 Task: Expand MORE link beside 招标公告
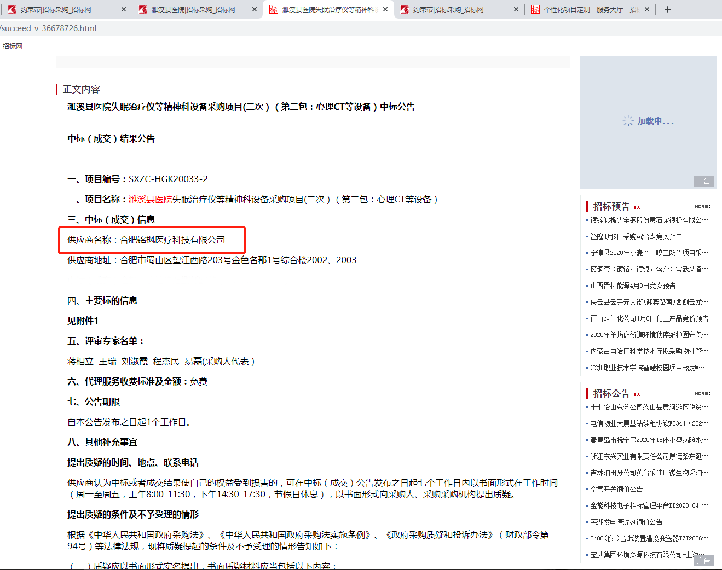(x=703, y=393)
